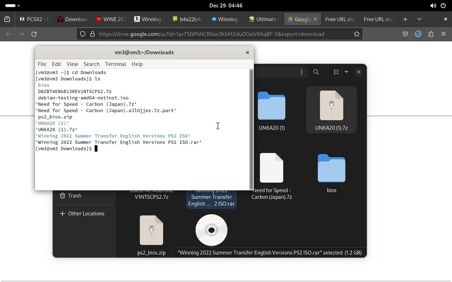Close the Google Drive tab
Screen dimensions: 452x282
click(x=315, y=19)
